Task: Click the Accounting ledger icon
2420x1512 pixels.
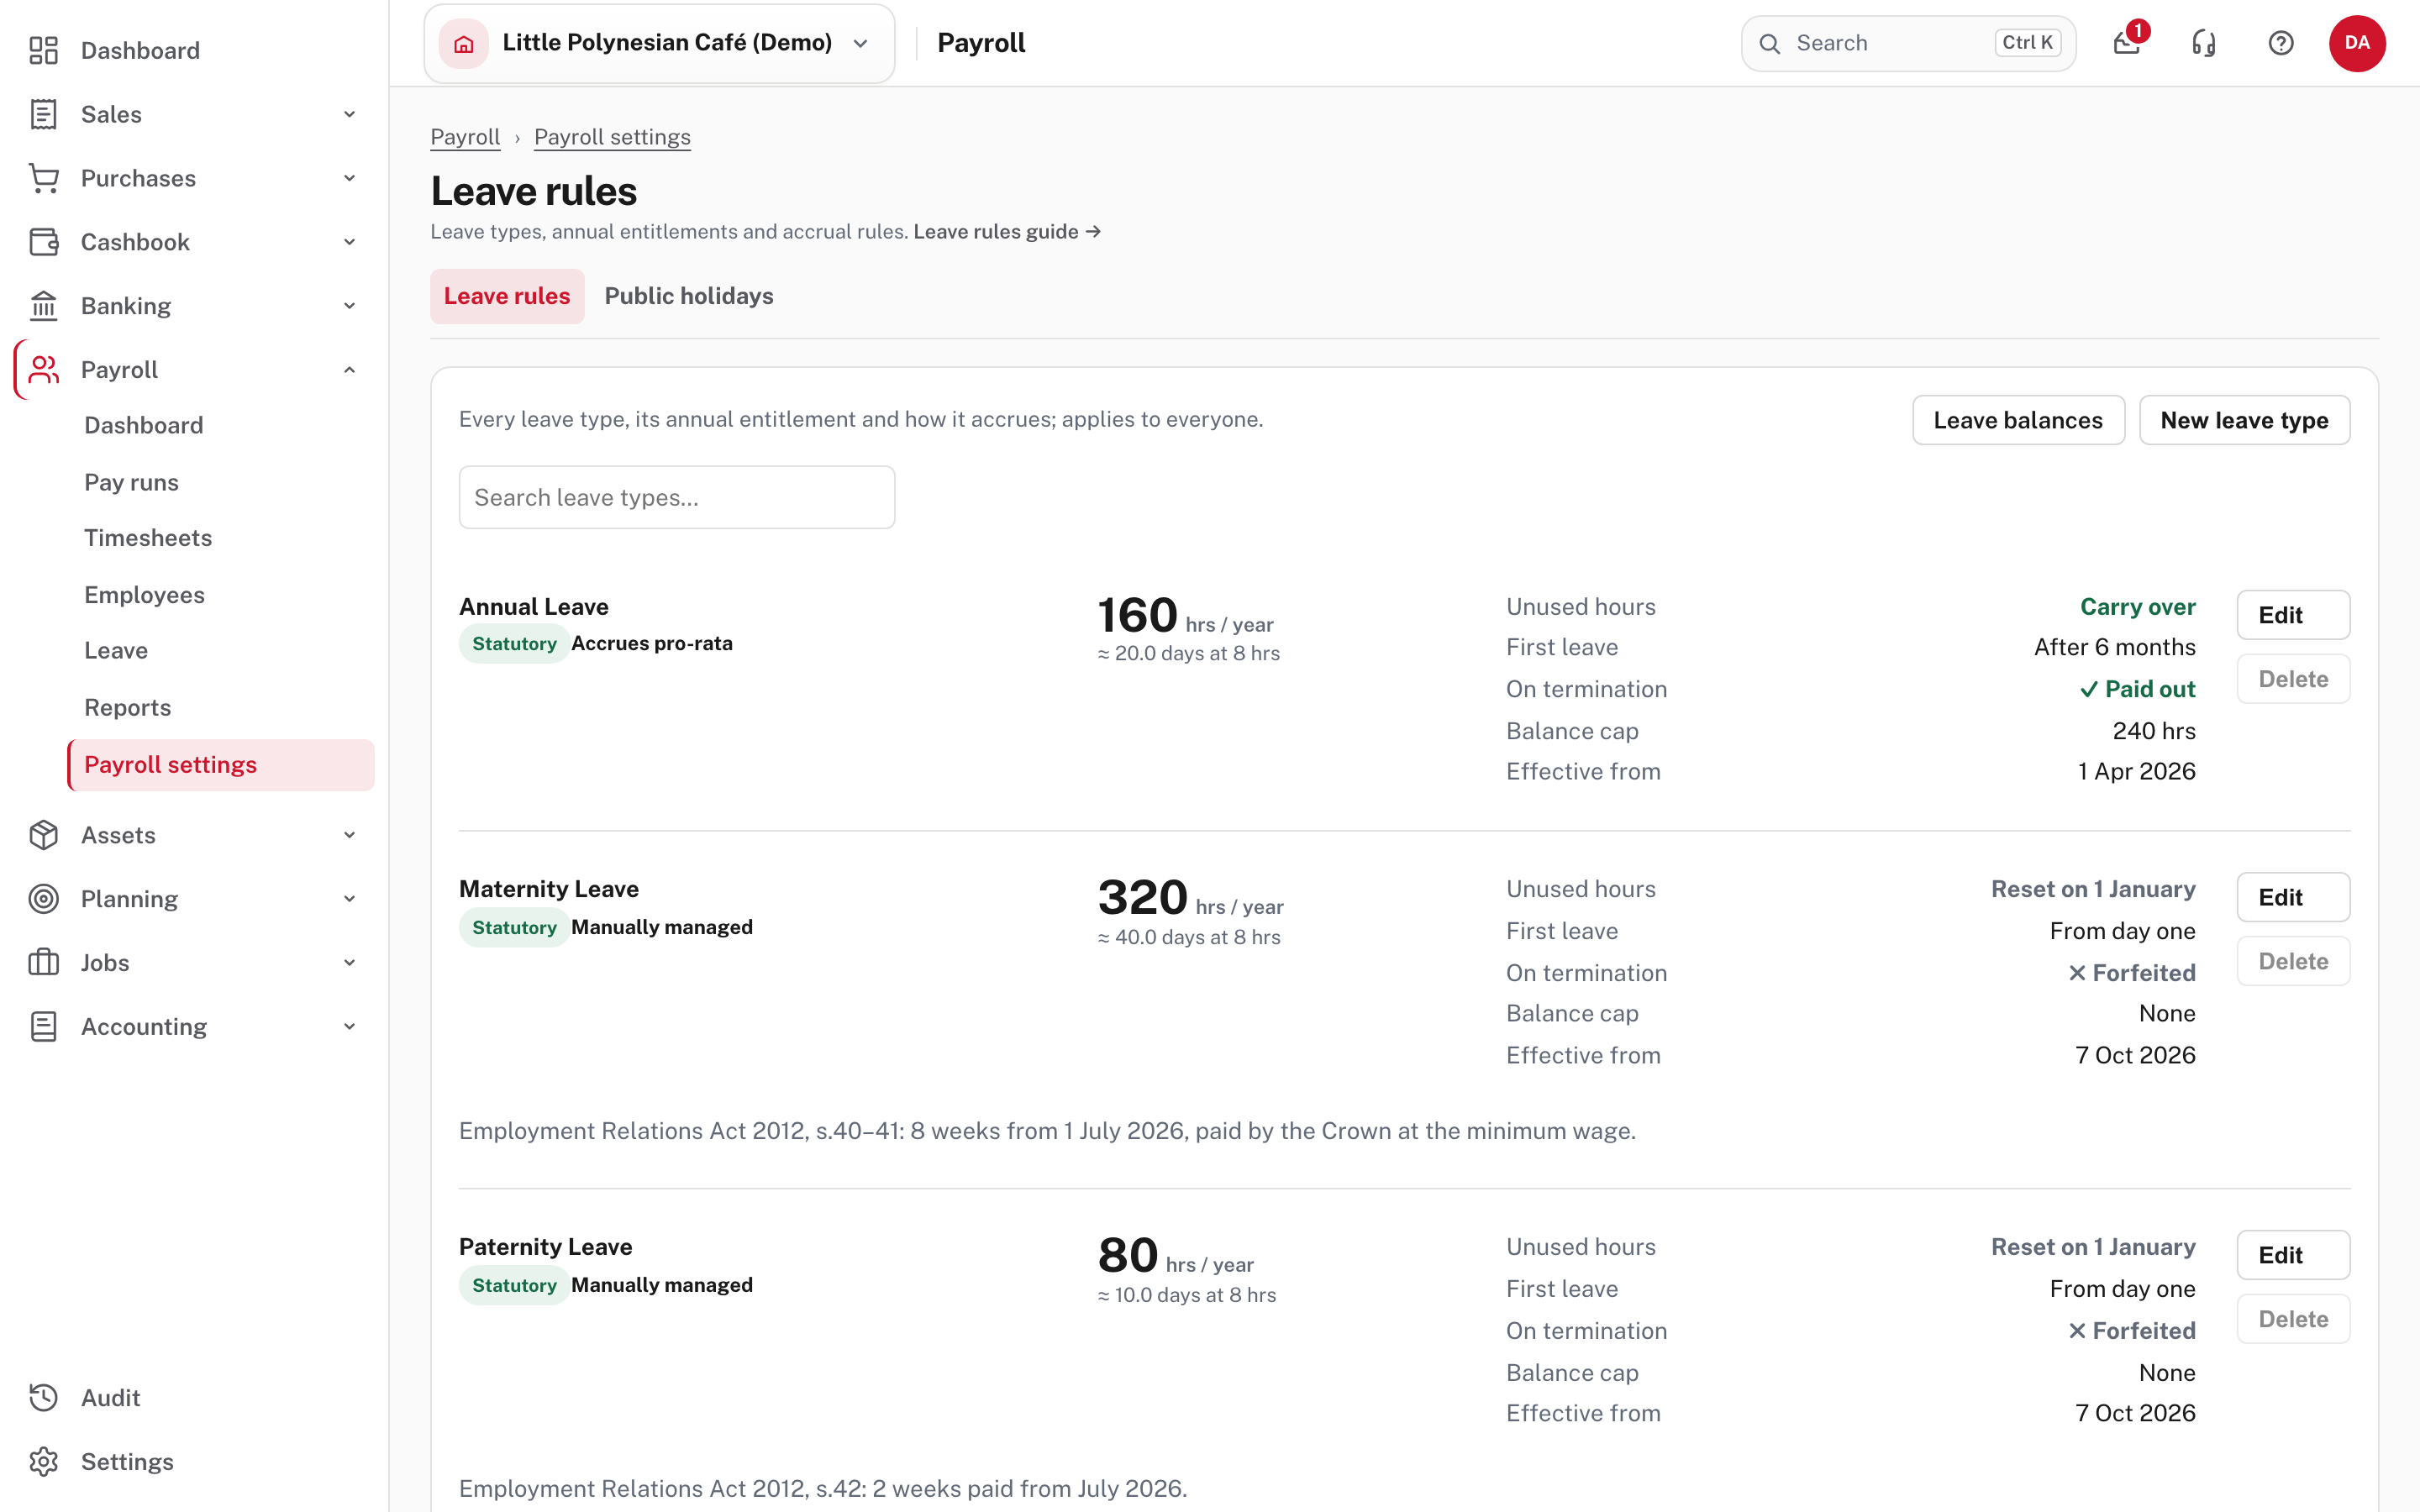Action: (43, 1027)
